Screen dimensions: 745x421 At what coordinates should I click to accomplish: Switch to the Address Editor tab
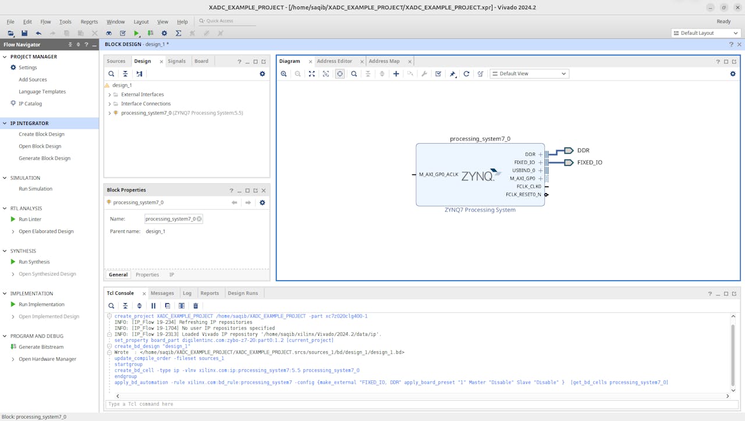coord(334,61)
